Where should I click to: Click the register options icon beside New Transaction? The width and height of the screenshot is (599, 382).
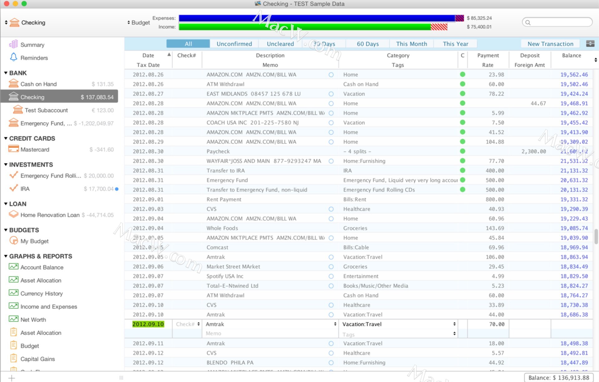click(590, 44)
